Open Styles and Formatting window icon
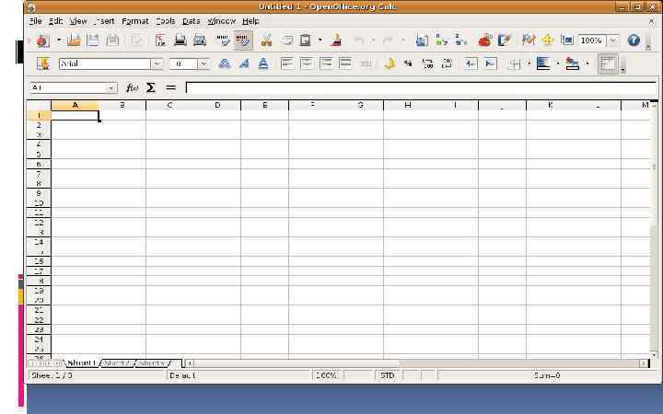This screenshot has height=414, width=663. tap(43, 63)
